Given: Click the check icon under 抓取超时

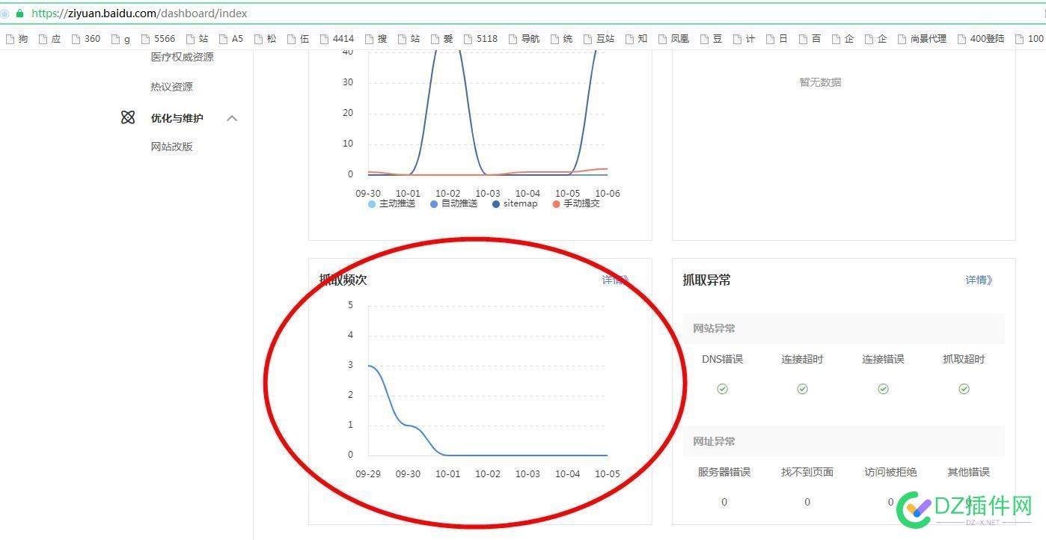Looking at the screenshot, I should (x=964, y=389).
